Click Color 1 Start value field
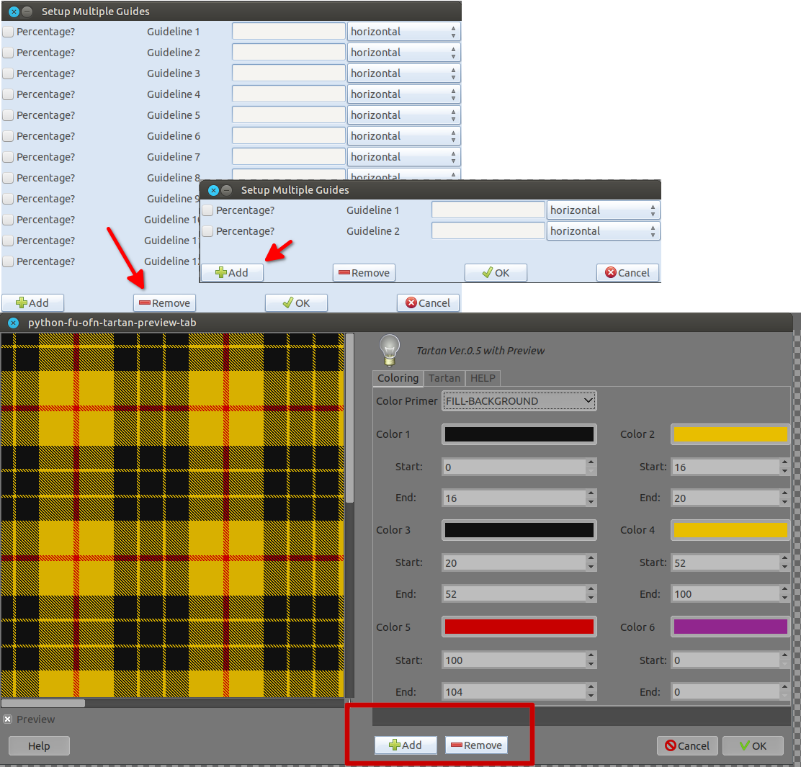Screen dimensions: 801x767 (x=514, y=467)
